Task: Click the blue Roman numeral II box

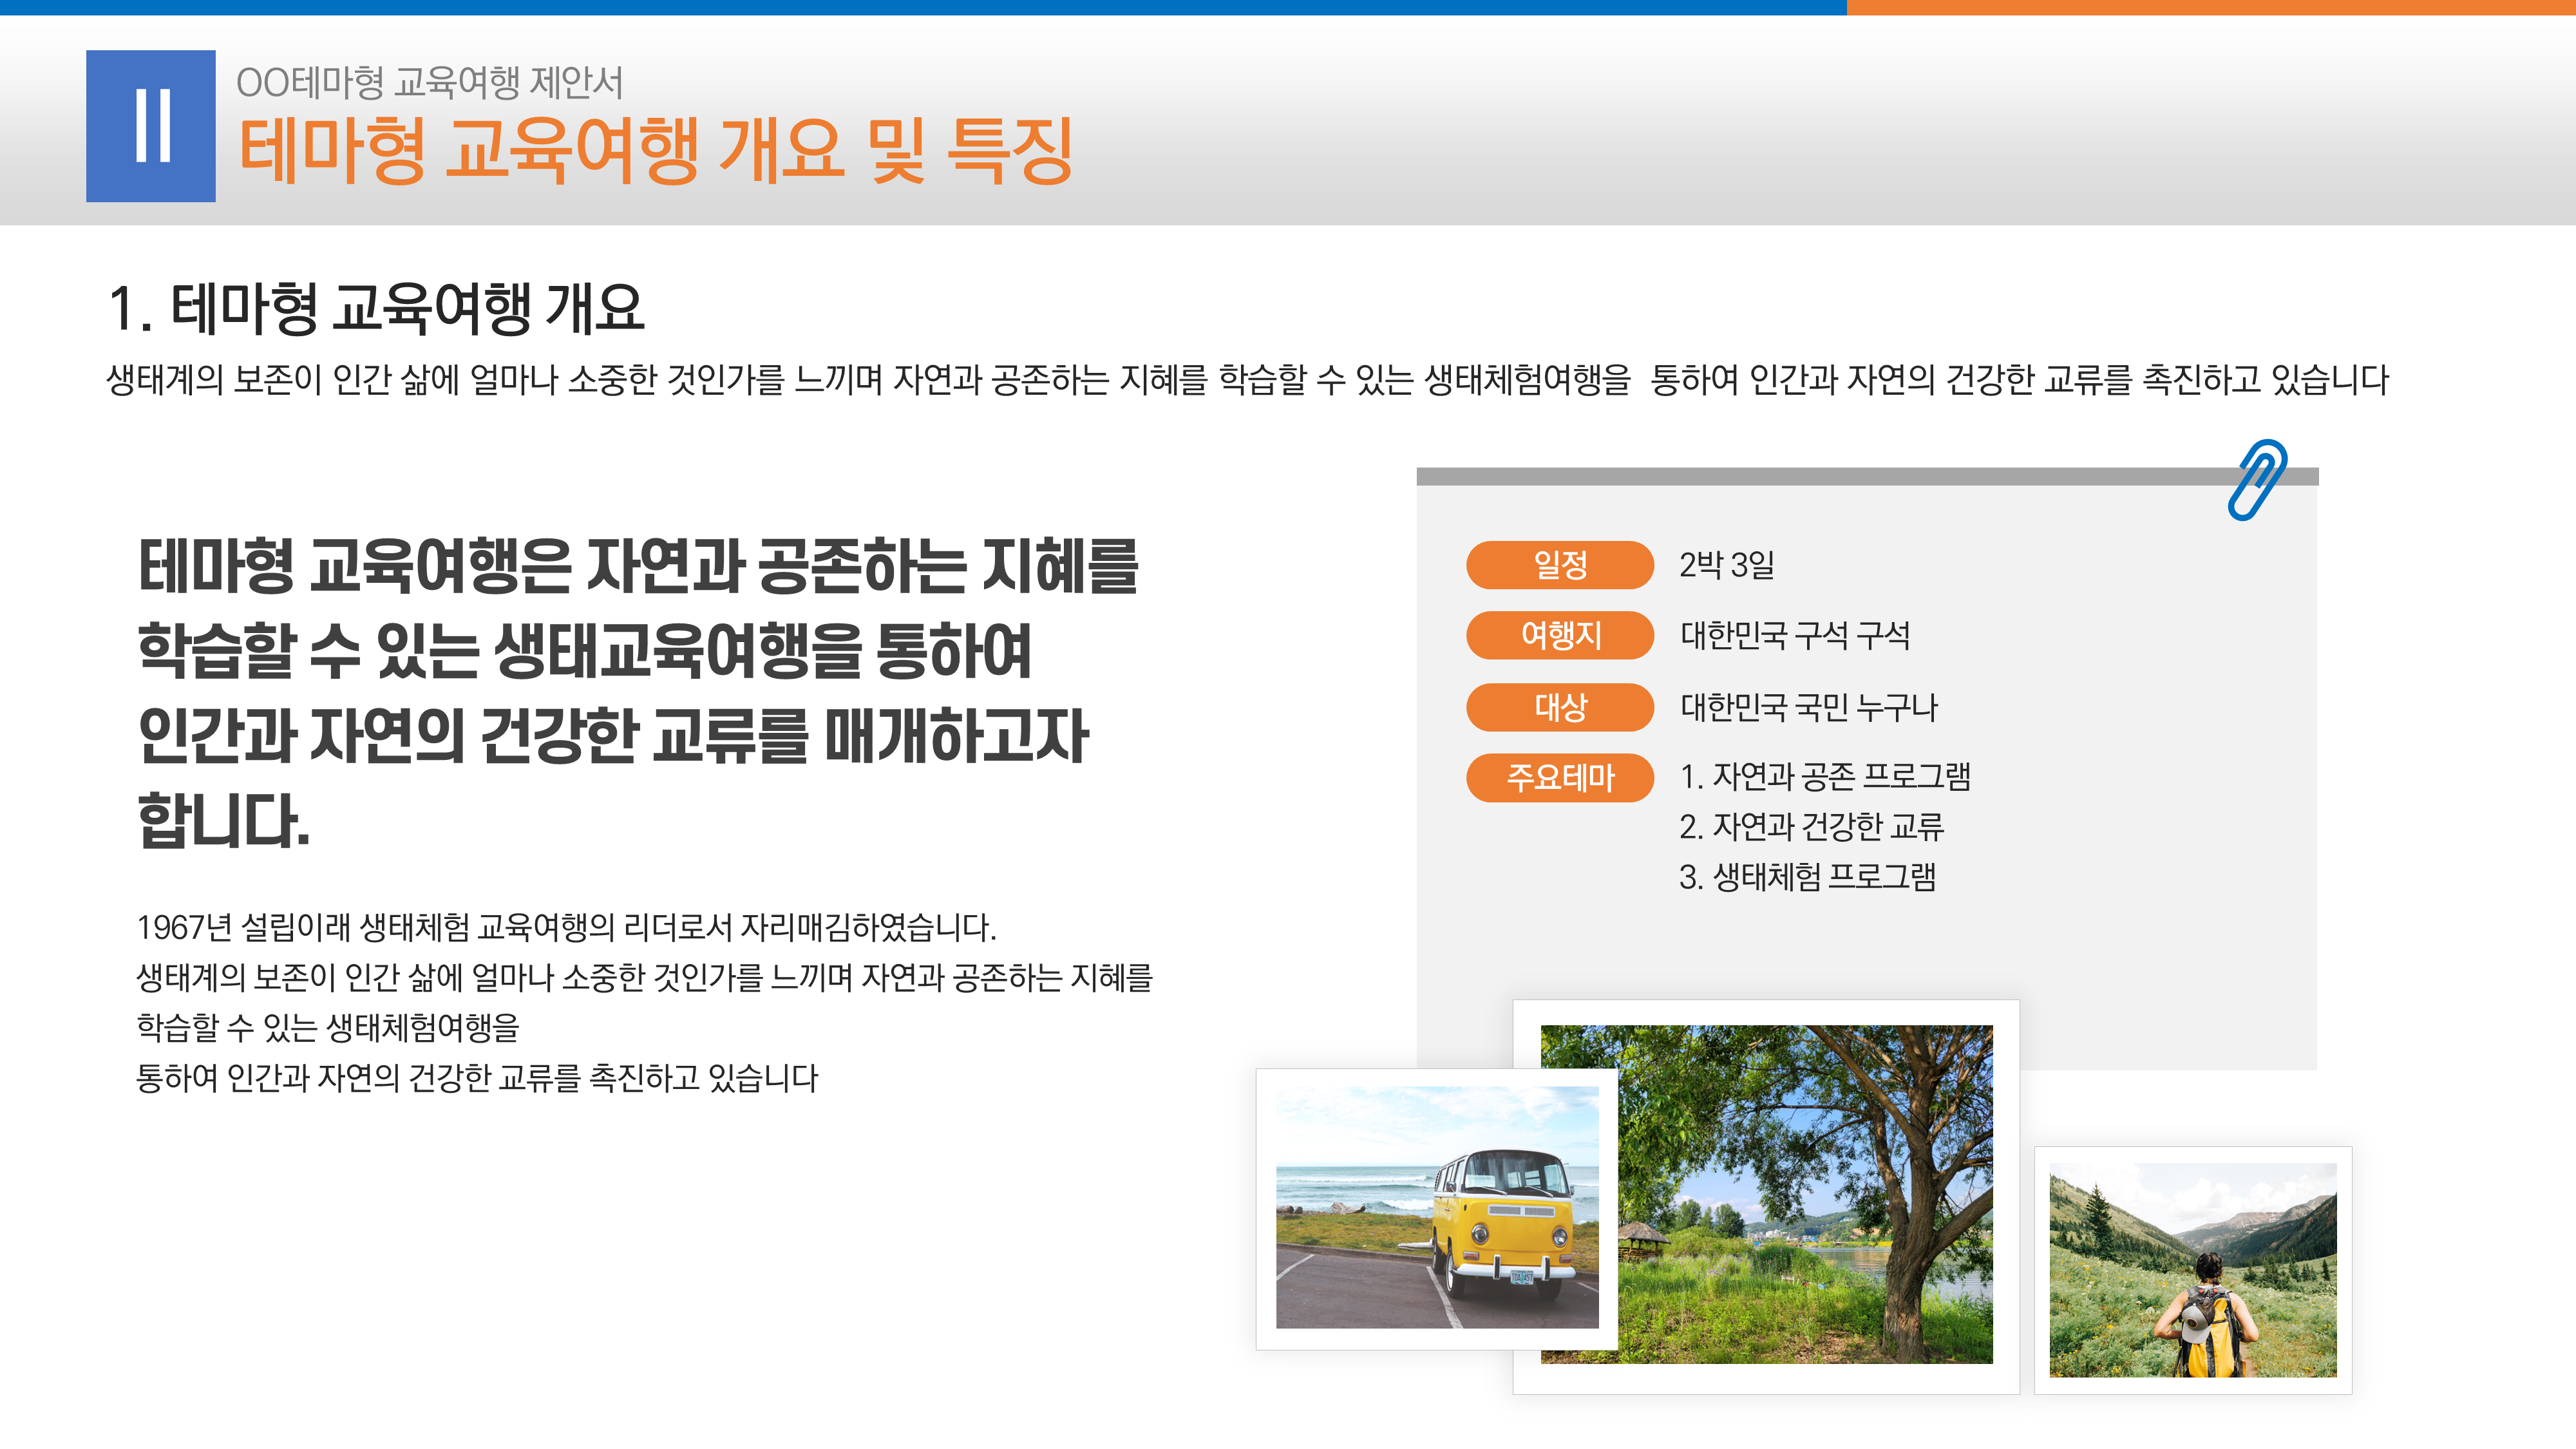Action: click(x=151, y=126)
